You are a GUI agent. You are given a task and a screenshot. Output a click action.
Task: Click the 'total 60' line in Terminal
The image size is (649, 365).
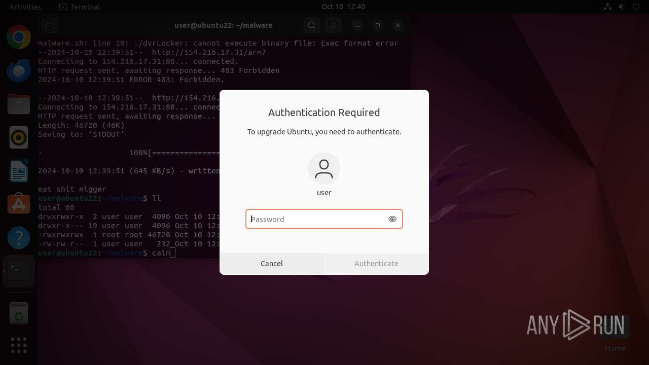click(x=56, y=207)
